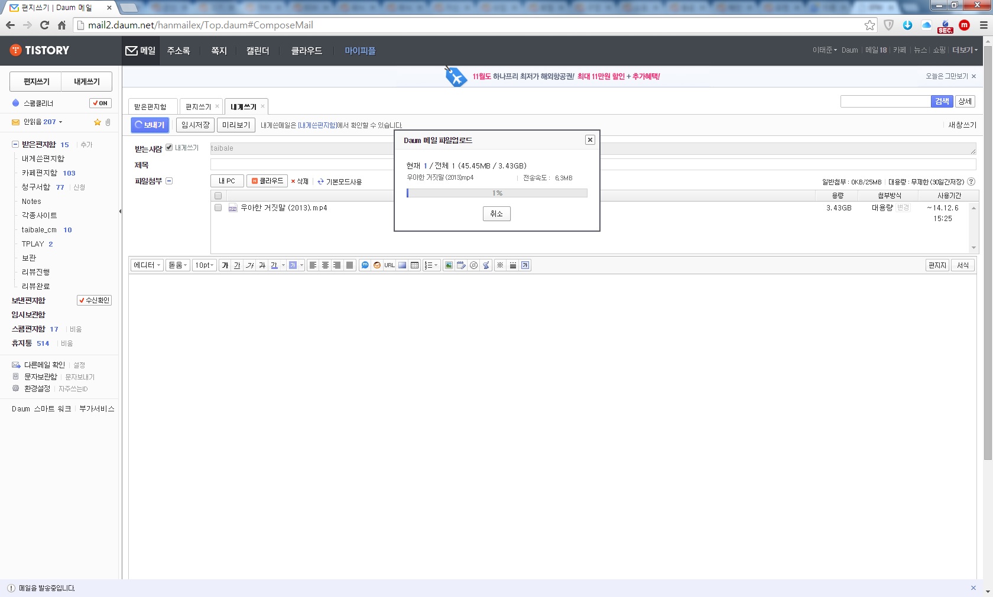Insert an emoticon smiley face
This screenshot has width=993, height=597.
coord(377,265)
